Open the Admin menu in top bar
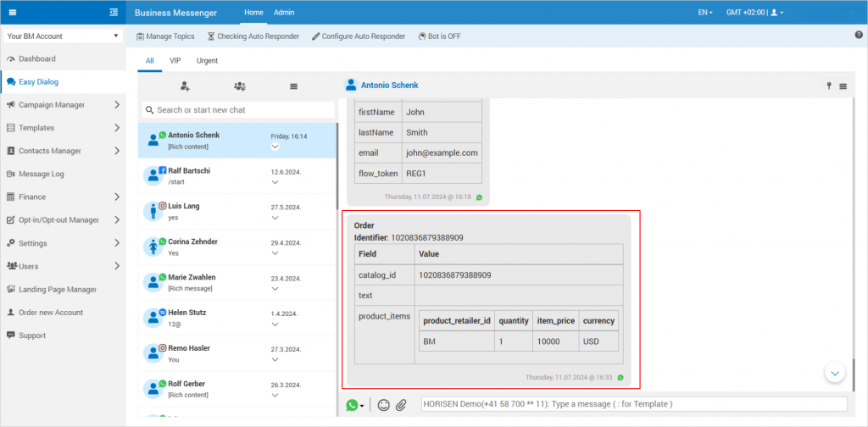Viewport: 868px width, 427px height. point(284,13)
